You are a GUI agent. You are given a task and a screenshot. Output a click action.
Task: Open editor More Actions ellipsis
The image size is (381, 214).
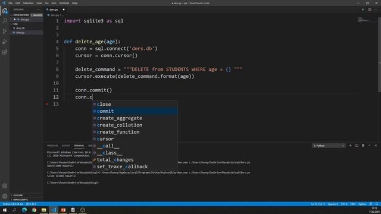pos(376,10)
